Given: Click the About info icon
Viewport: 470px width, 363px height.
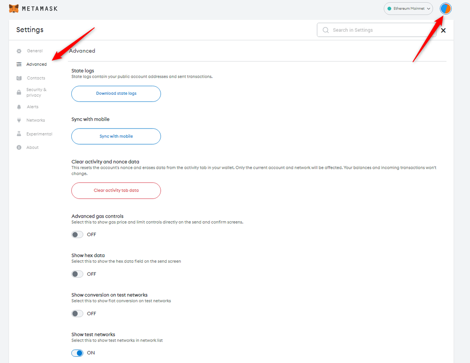Looking at the screenshot, I should click(x=18, y=147).
